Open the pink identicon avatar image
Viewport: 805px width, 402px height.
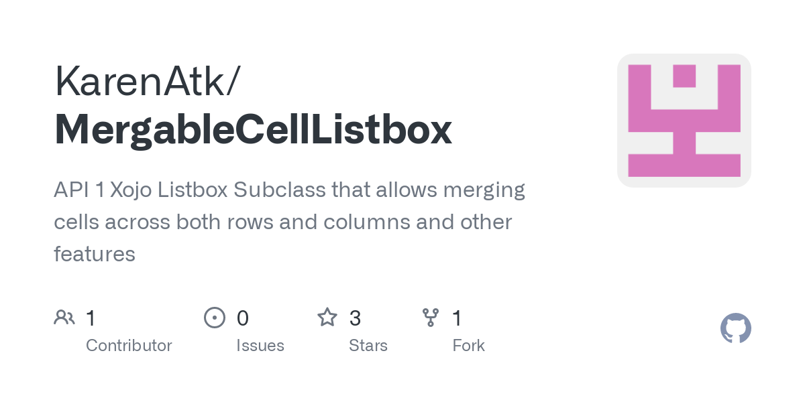click(684, 121)
